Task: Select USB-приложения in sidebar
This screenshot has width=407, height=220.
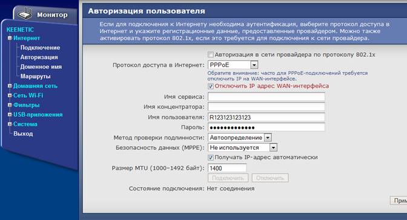Action: 38,115
